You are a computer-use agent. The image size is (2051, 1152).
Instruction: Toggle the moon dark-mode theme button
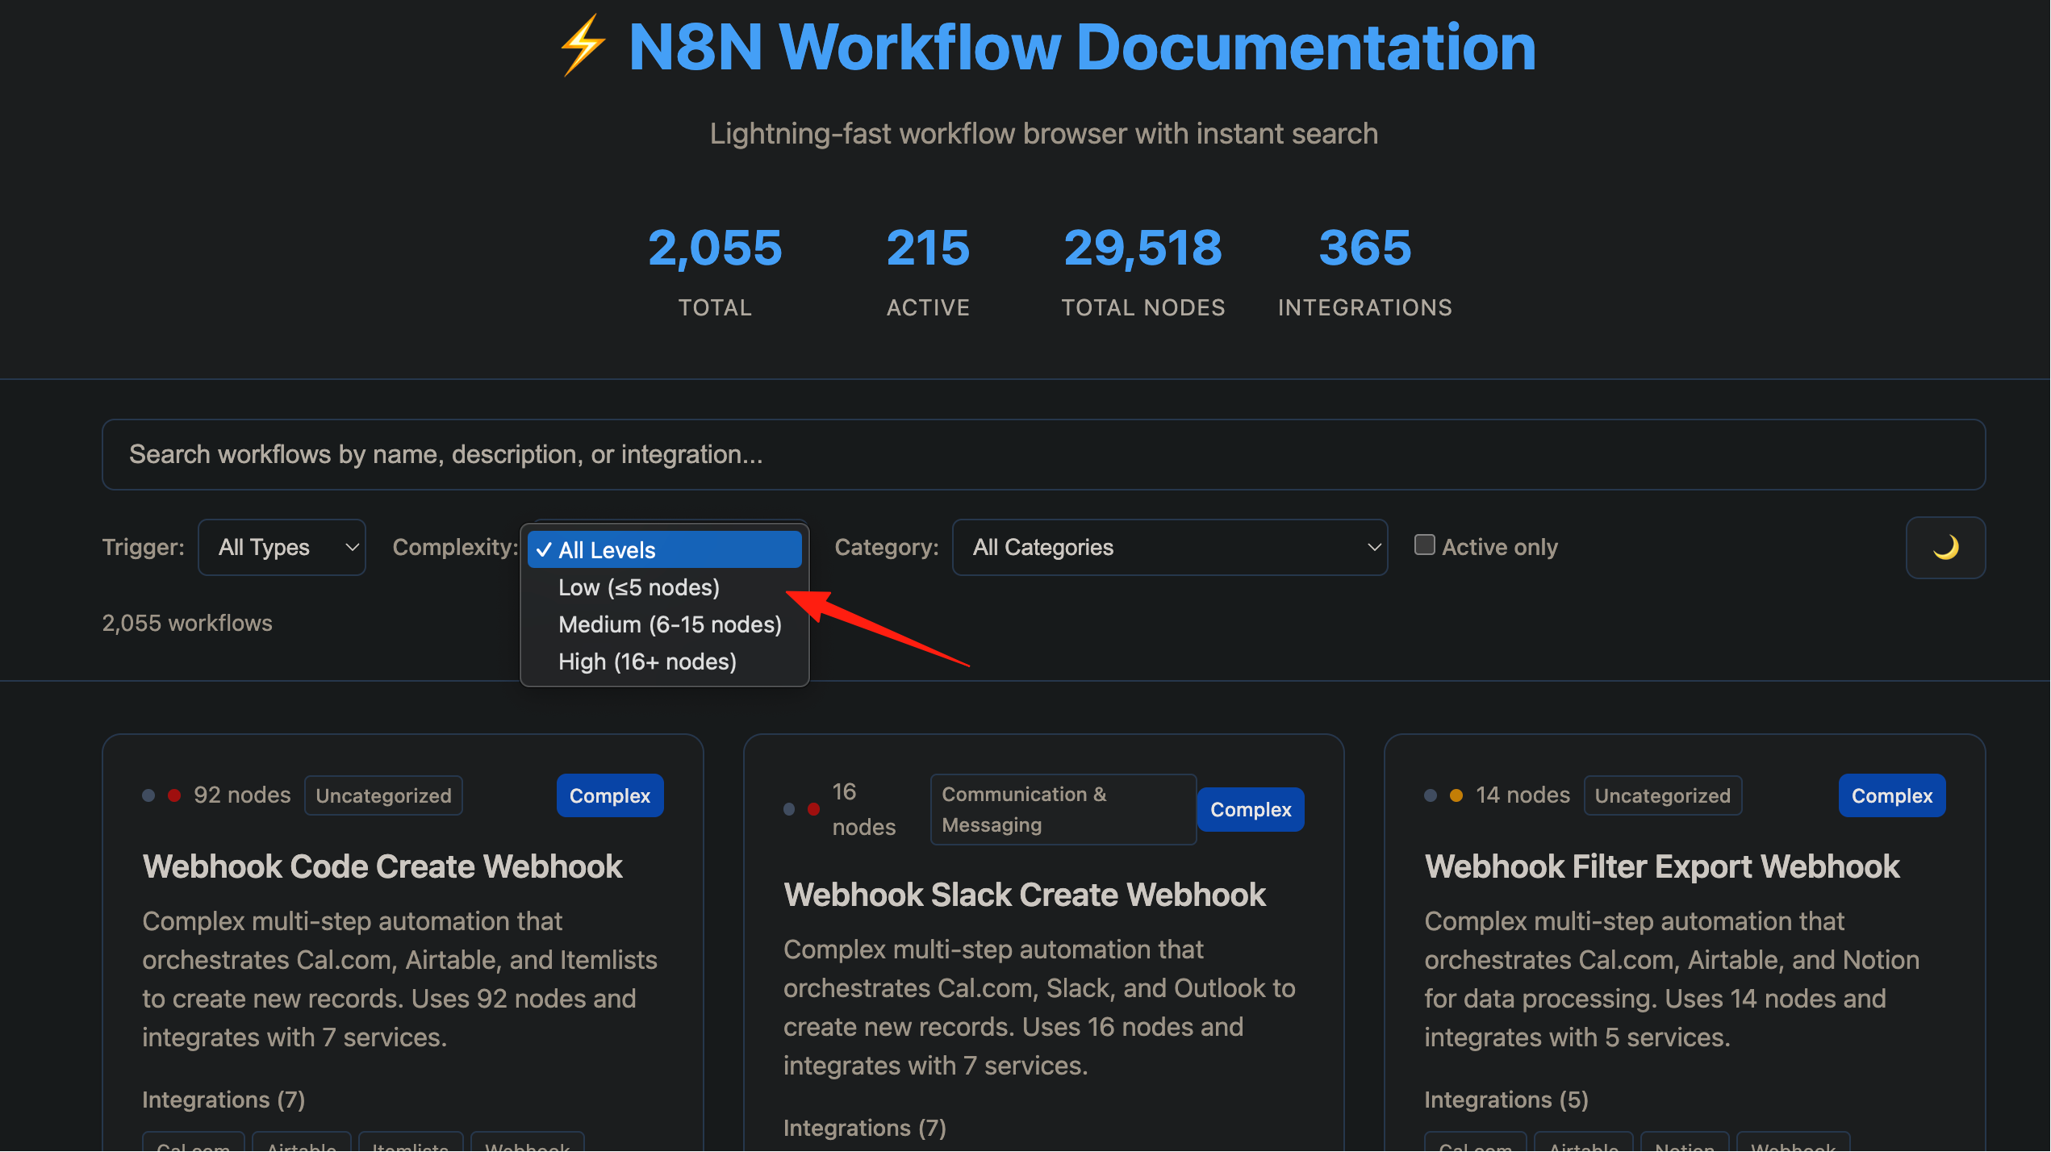(1945, 548)
